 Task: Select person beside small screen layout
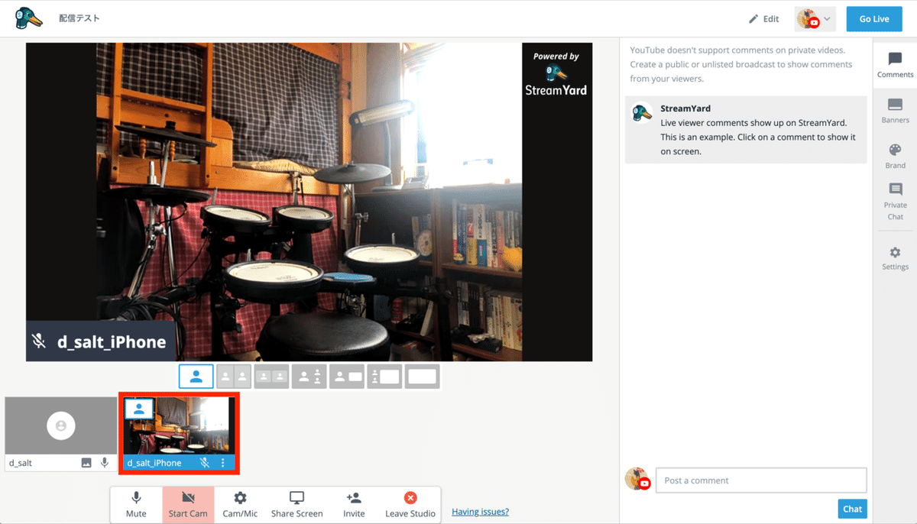pyautogui.click(x=347, y=377)
